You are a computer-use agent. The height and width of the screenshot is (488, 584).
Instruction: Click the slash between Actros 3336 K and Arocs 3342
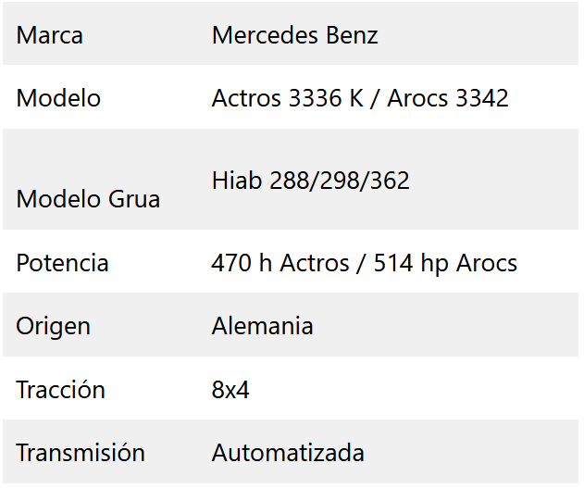(375, 98)
